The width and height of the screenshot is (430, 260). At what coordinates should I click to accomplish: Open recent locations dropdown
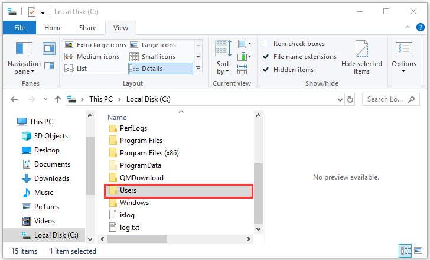[45, 99]
